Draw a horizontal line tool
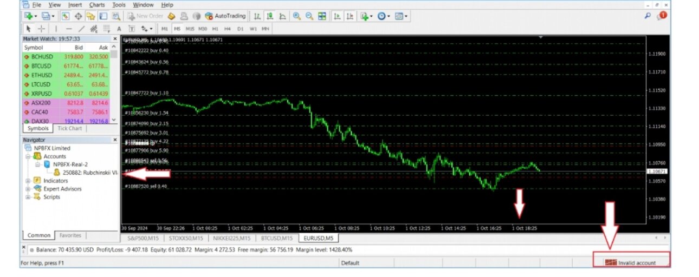Image resolution: width=699 pixels, height=277 pixels. (69, 28)
